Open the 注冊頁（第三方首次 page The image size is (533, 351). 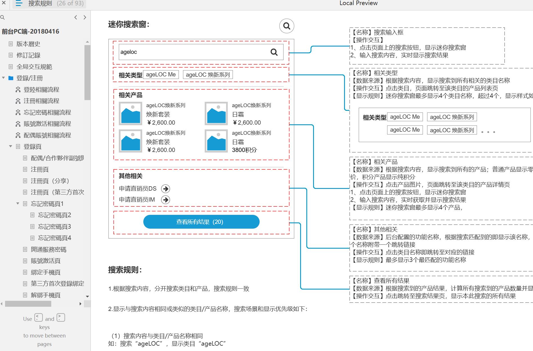[x=57, y=192]
